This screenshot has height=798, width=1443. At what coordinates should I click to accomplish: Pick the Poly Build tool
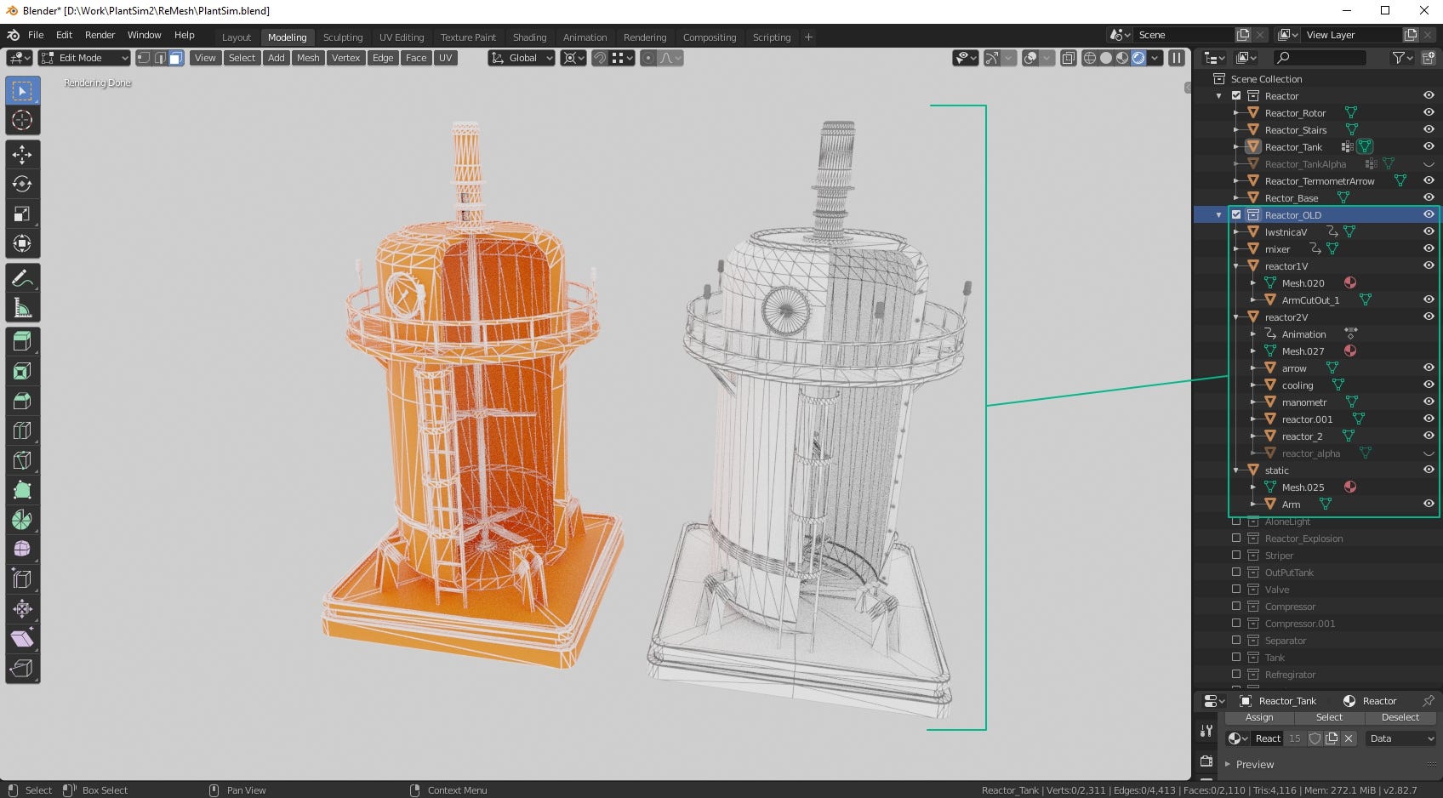pos(22,490)
